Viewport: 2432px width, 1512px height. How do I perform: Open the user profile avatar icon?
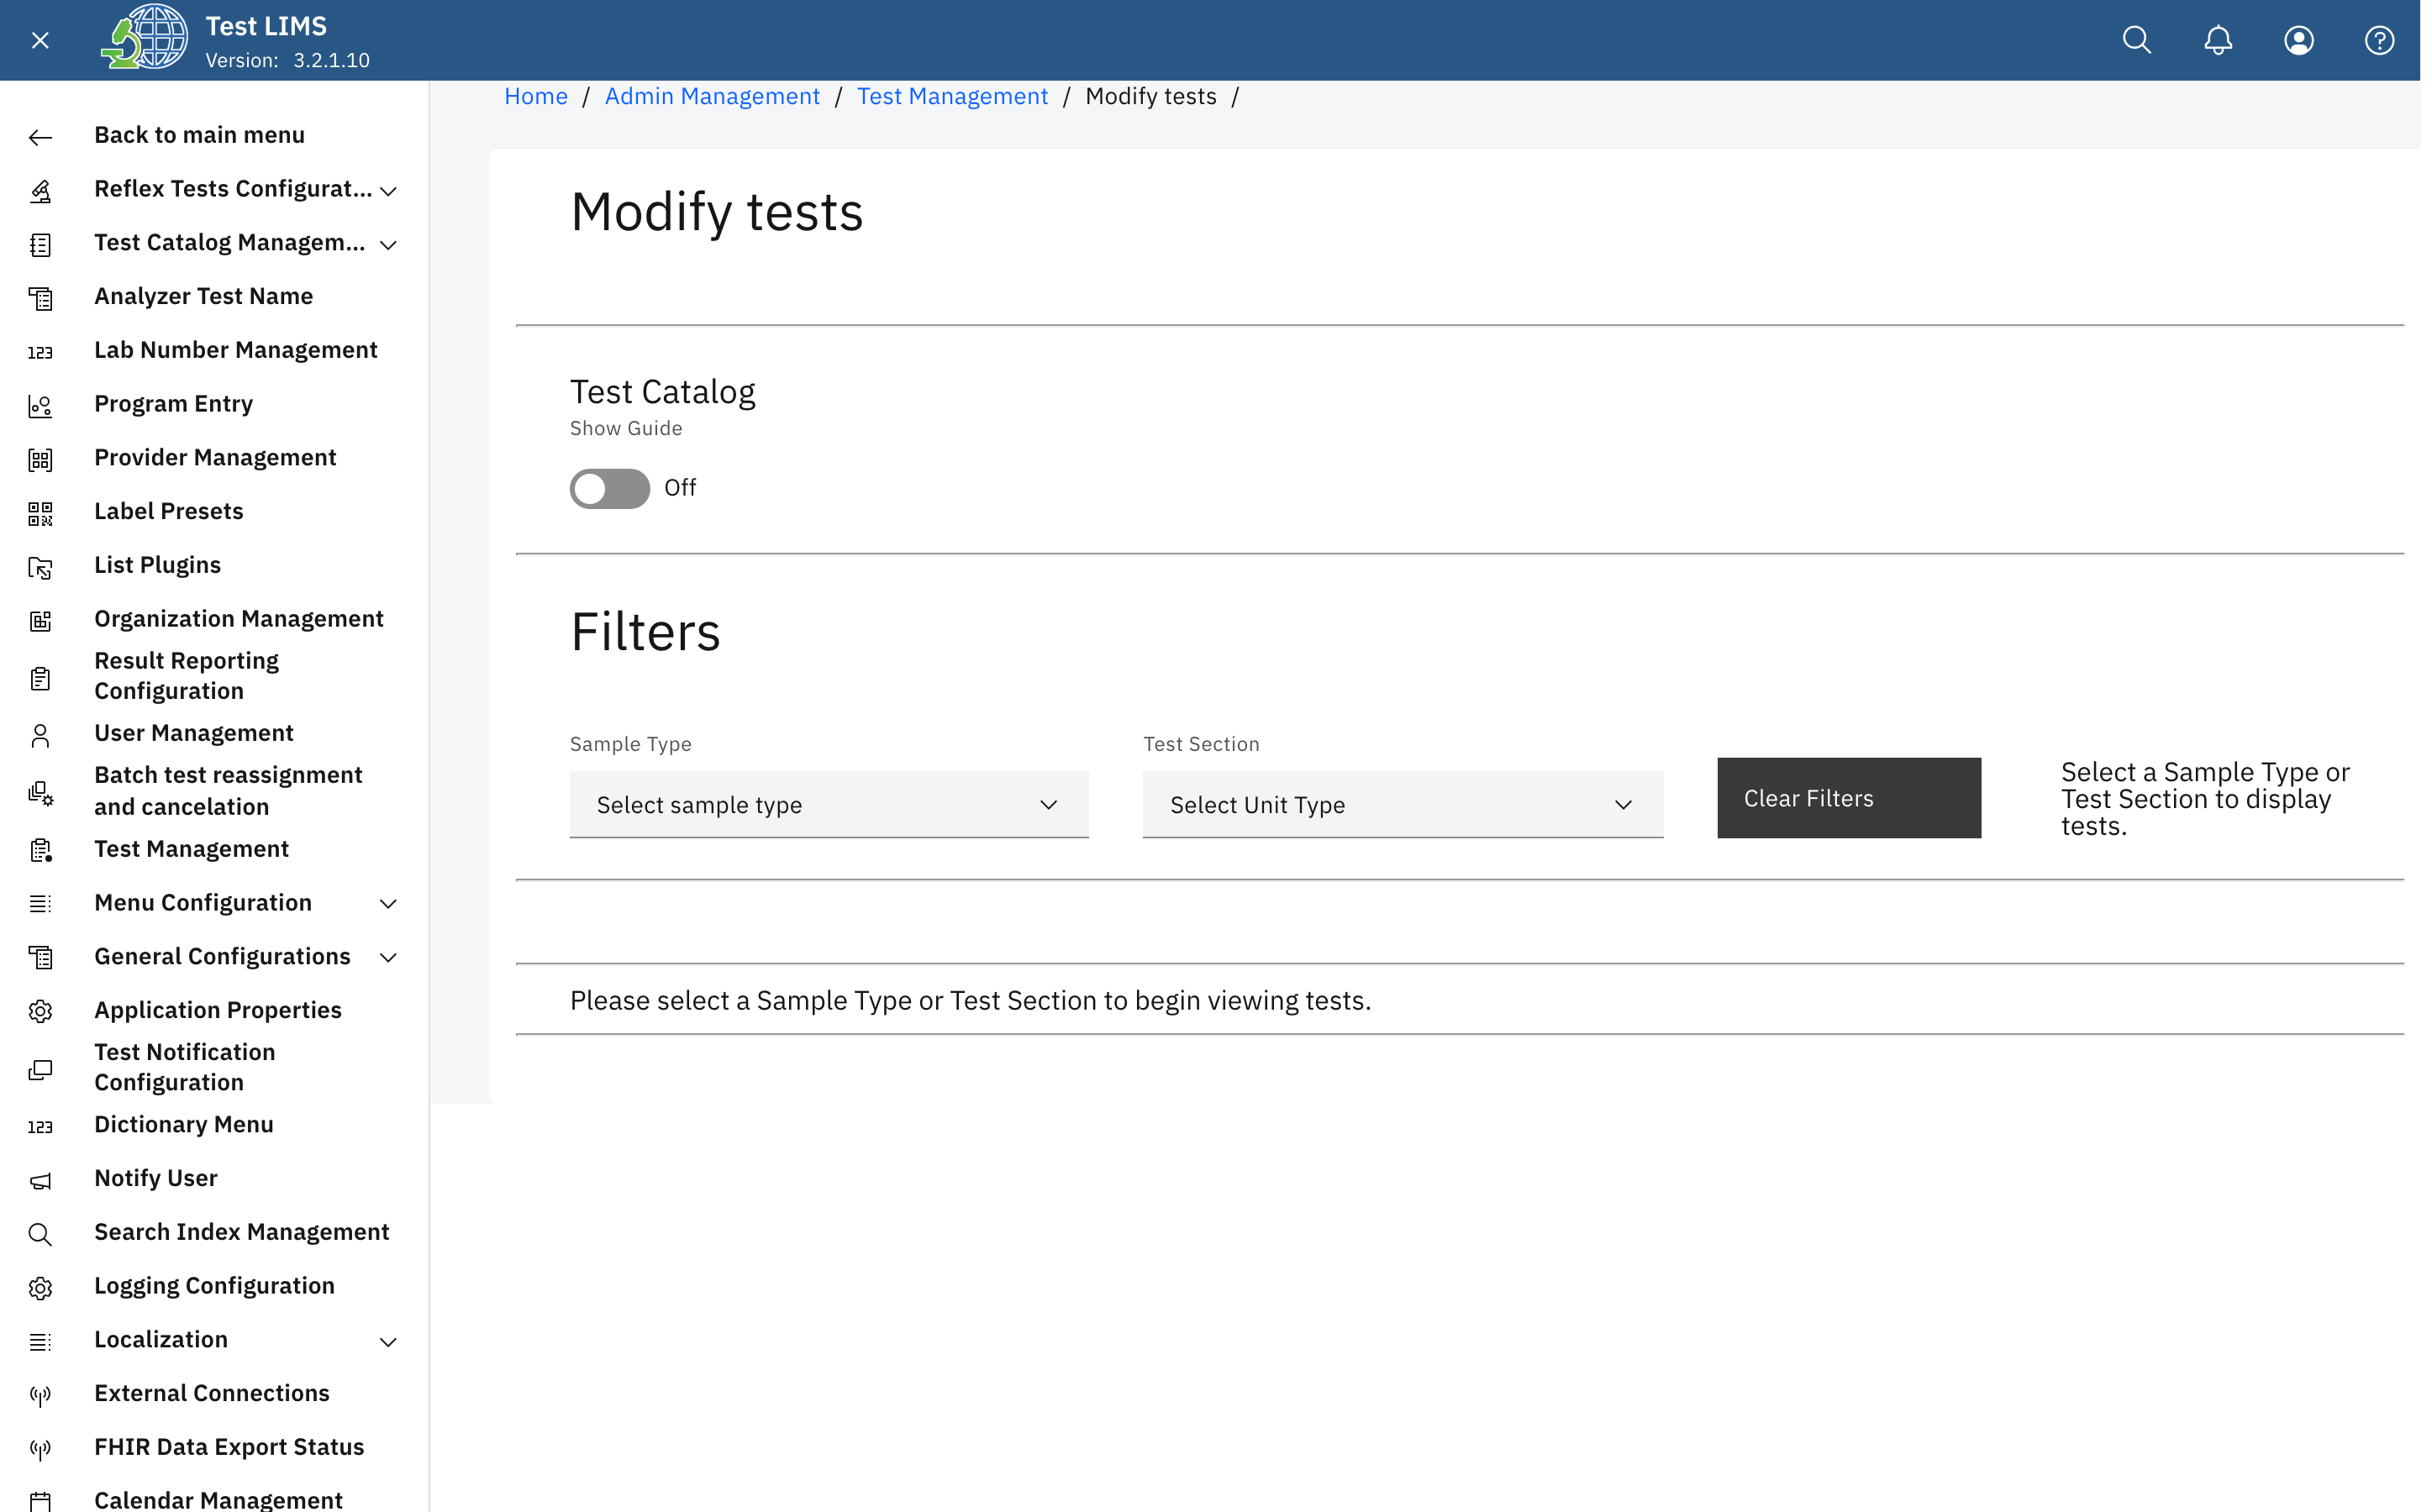click(2298, 40)
